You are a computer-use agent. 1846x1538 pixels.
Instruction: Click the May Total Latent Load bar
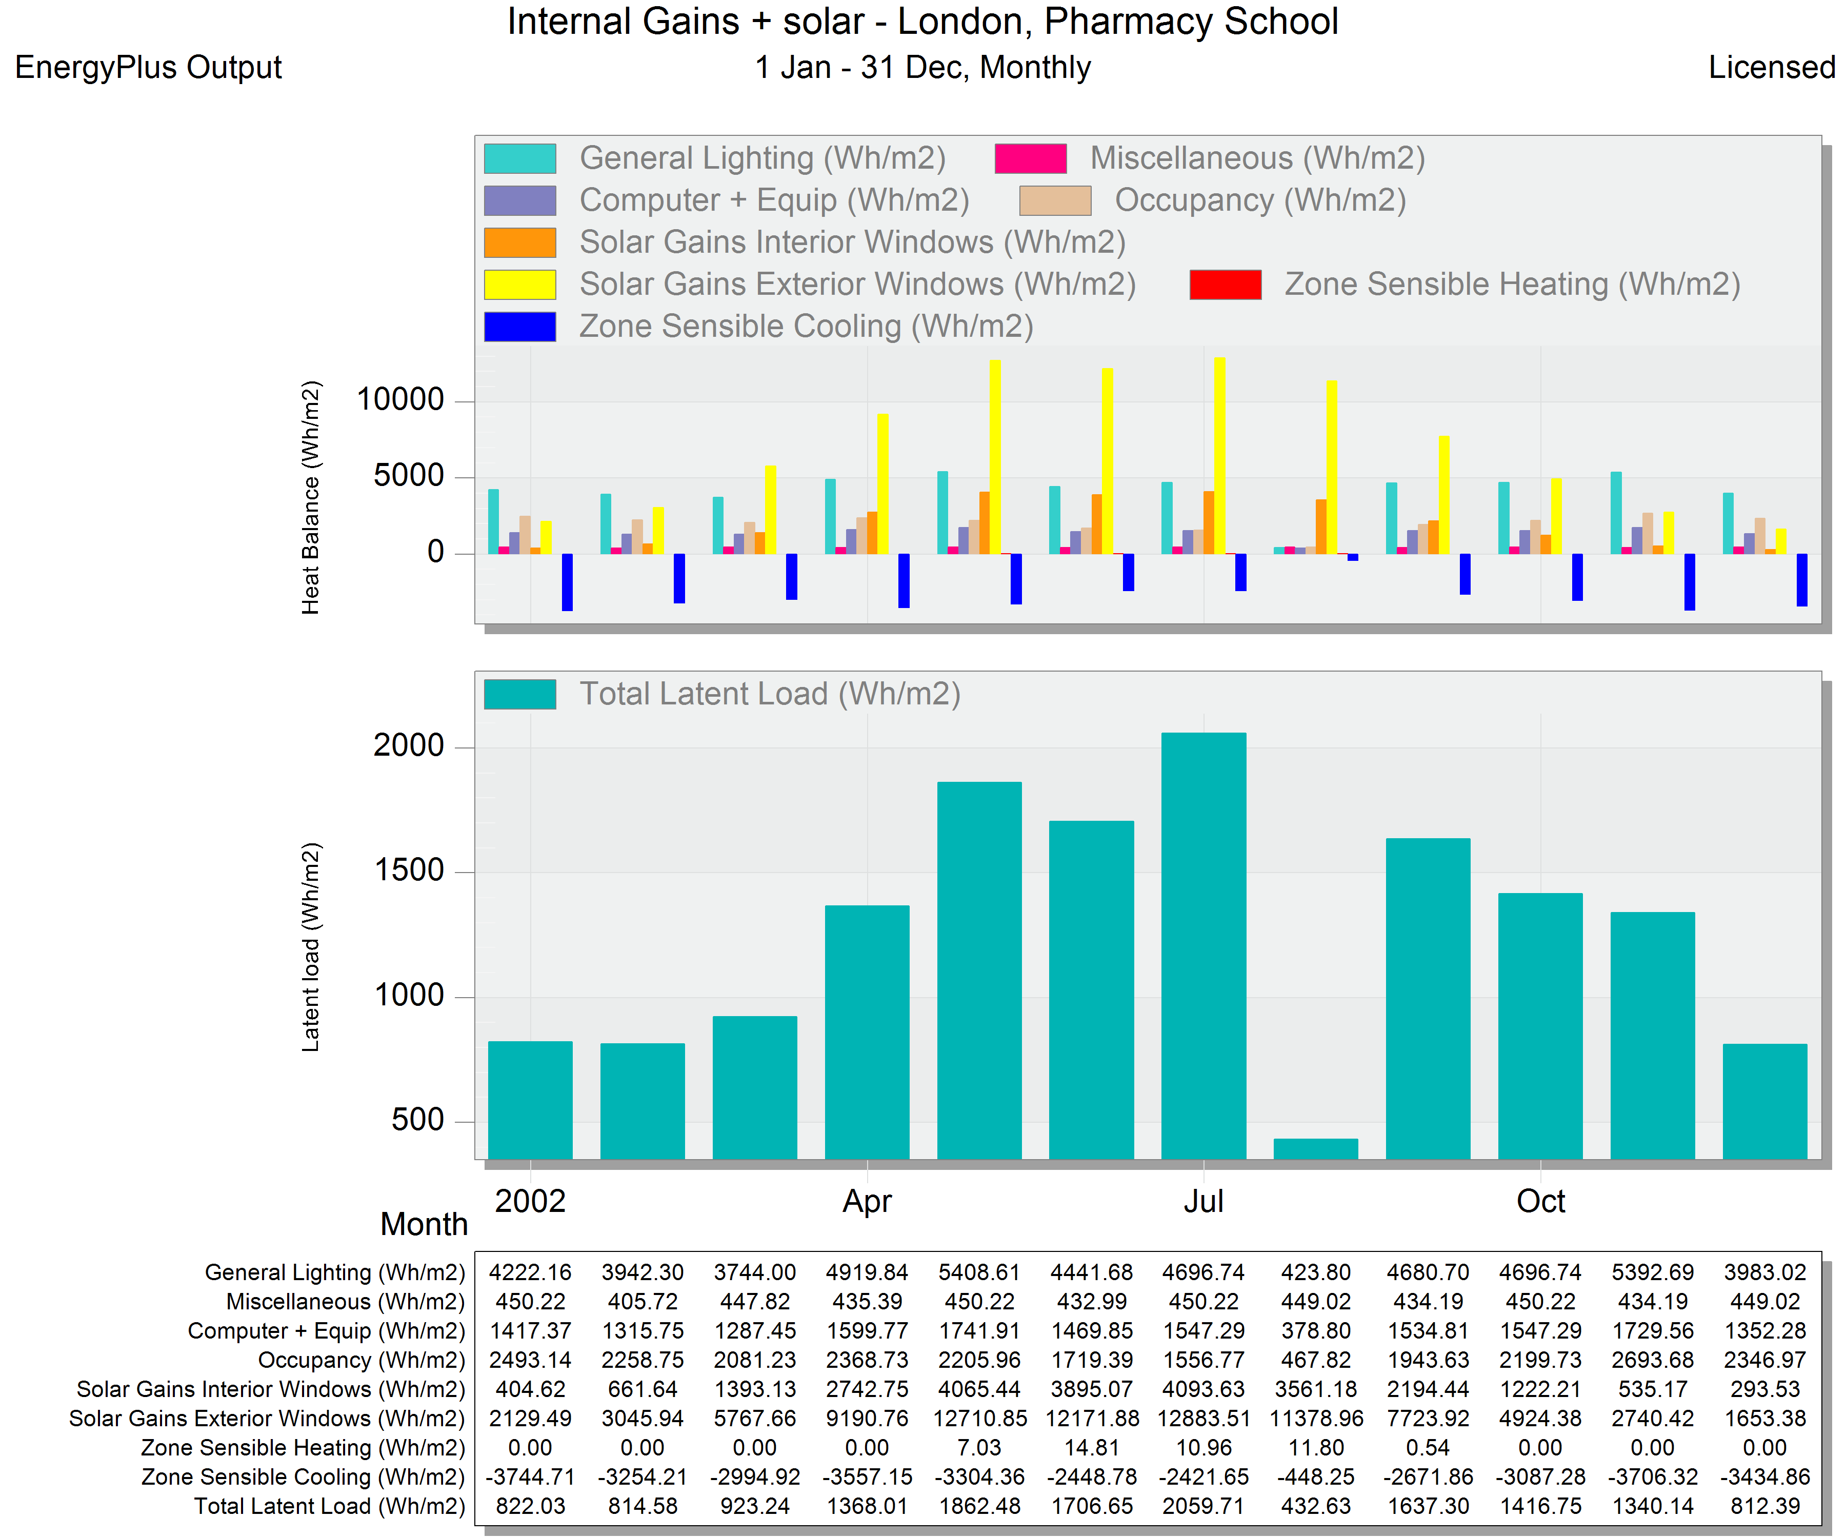979,970
